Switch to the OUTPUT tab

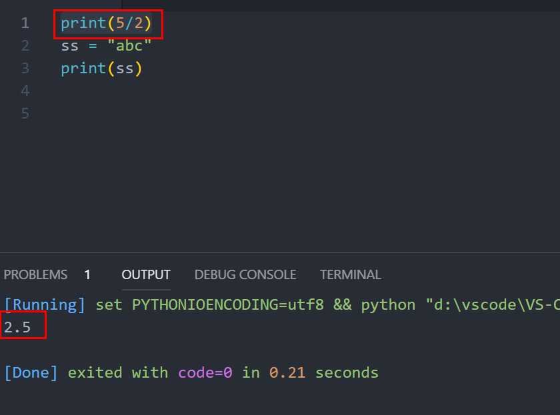[146, 274]
